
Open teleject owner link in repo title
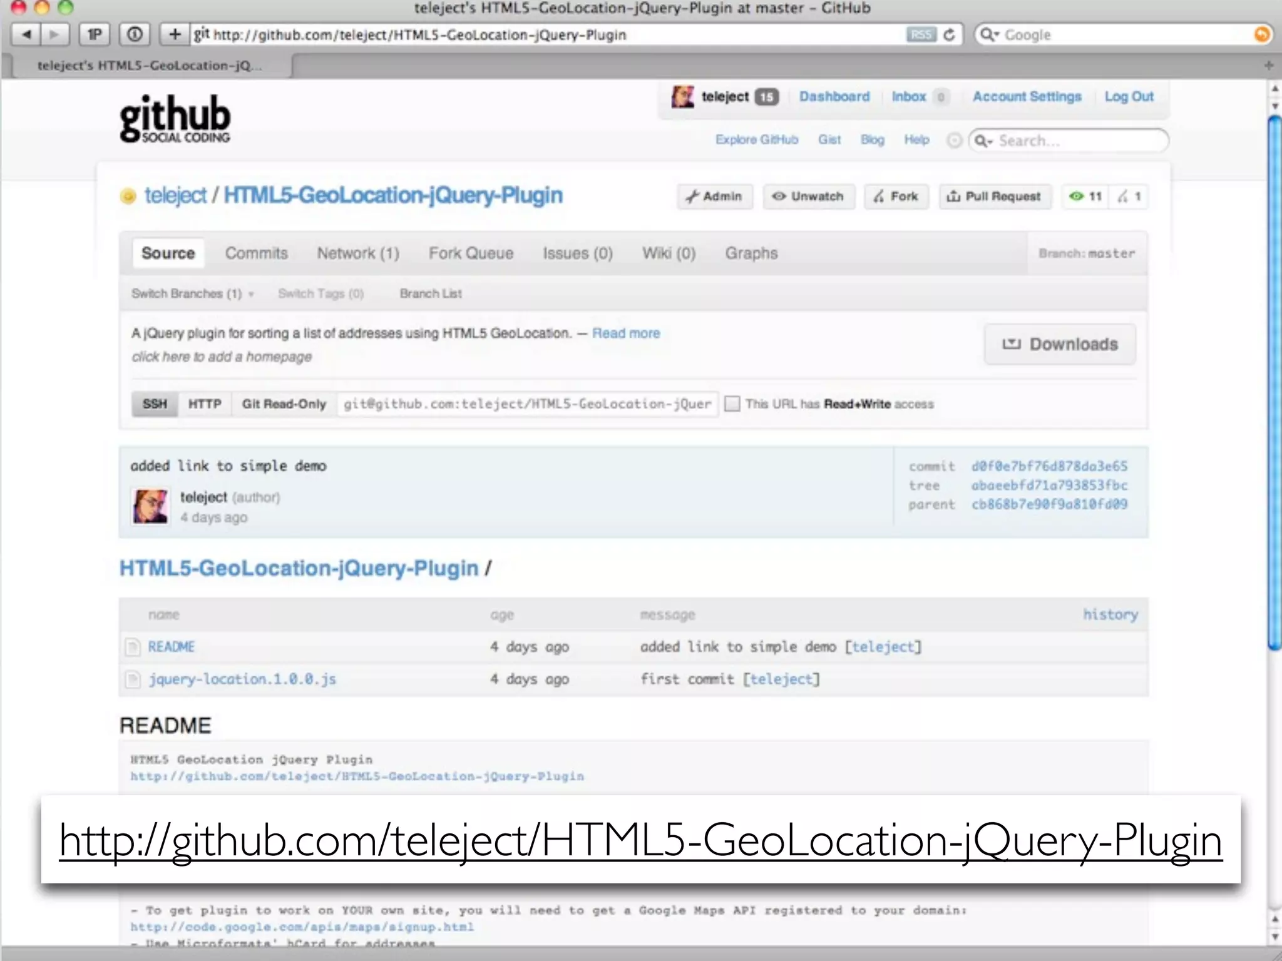[x=175, y=195]
